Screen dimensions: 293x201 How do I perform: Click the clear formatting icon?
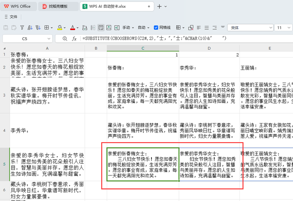pos(191,28)
